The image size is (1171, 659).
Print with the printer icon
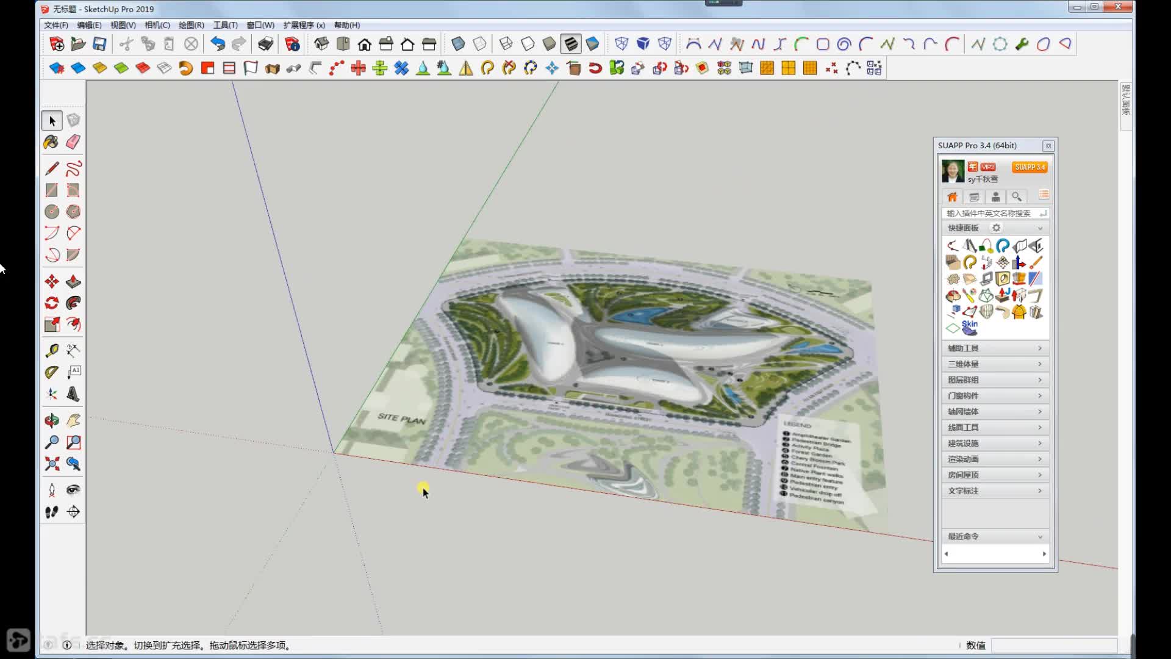265,44
